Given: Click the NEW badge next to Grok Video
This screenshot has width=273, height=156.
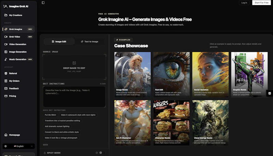Looking at the screenshot, I should (30, 37).
